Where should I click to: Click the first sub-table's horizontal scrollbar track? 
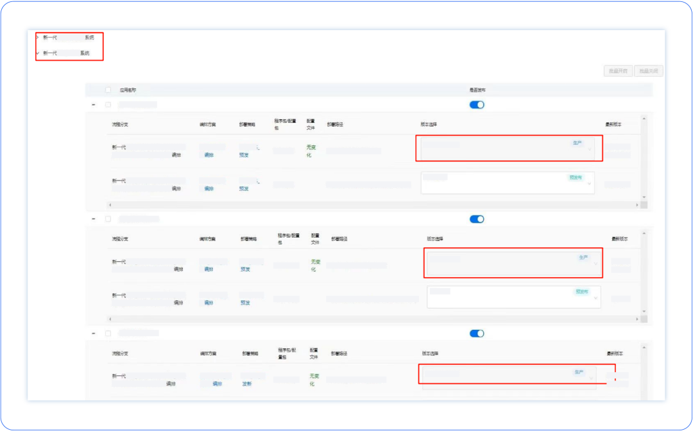[373, 205]
